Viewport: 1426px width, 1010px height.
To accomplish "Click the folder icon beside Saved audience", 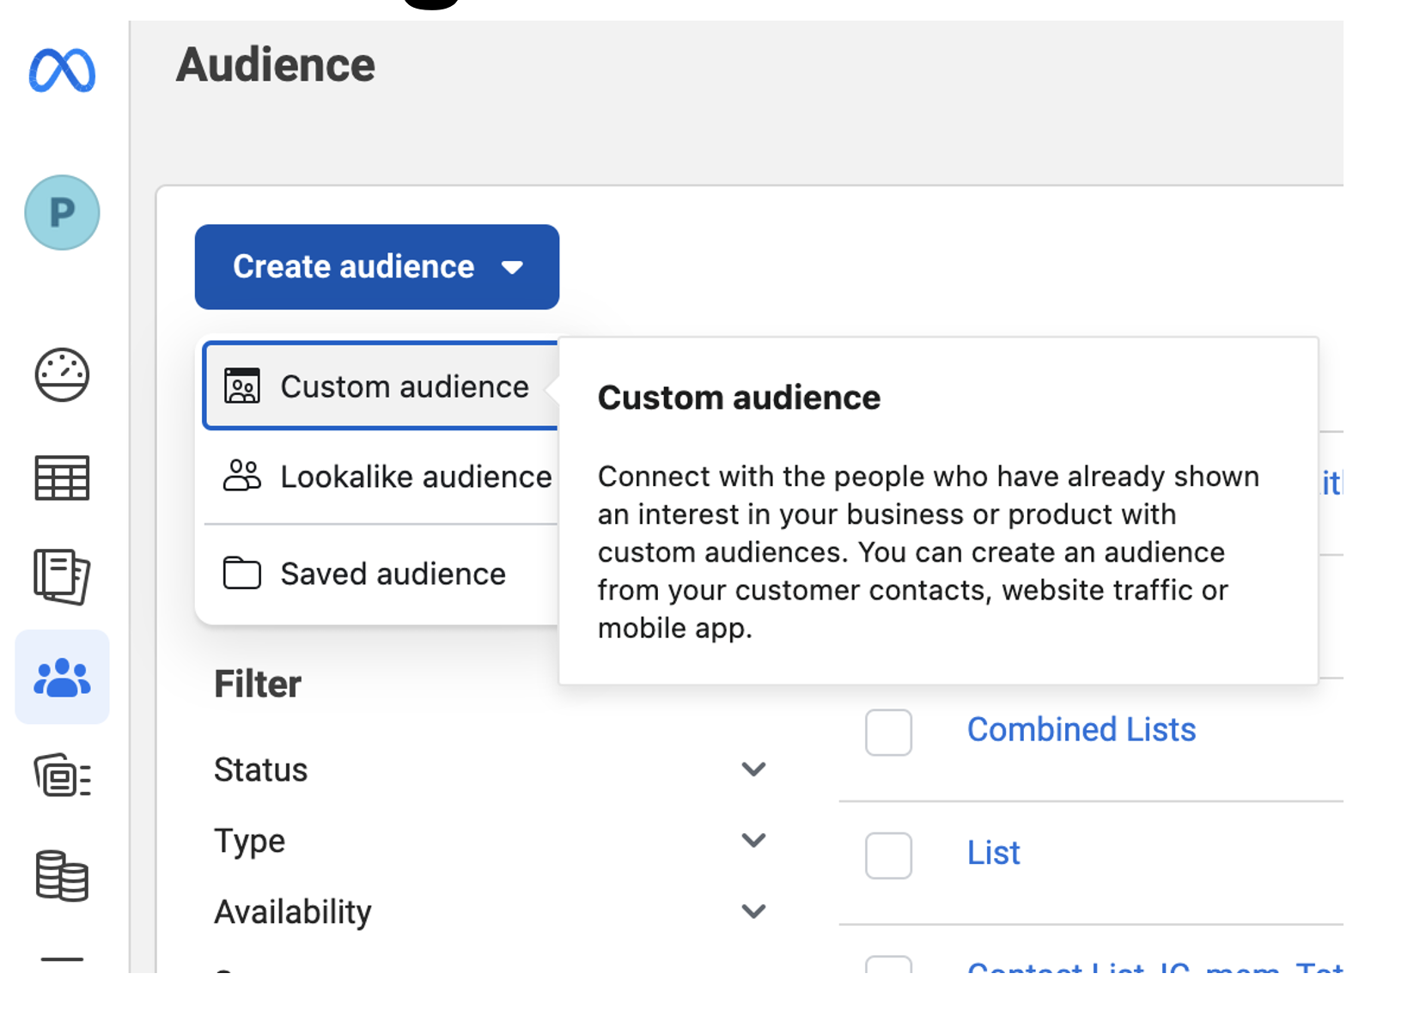I will pos(242,573).
